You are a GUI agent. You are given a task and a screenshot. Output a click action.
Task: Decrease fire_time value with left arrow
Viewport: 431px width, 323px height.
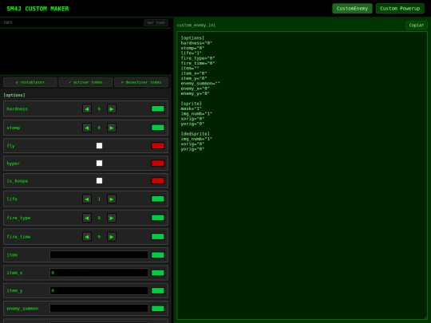pos(87,237)
